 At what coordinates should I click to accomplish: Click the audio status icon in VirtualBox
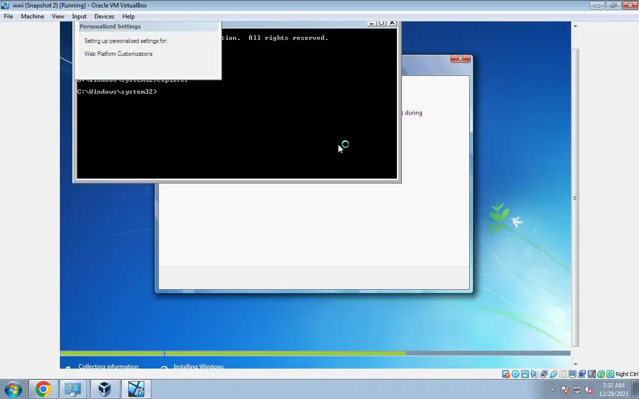(534, 374)
